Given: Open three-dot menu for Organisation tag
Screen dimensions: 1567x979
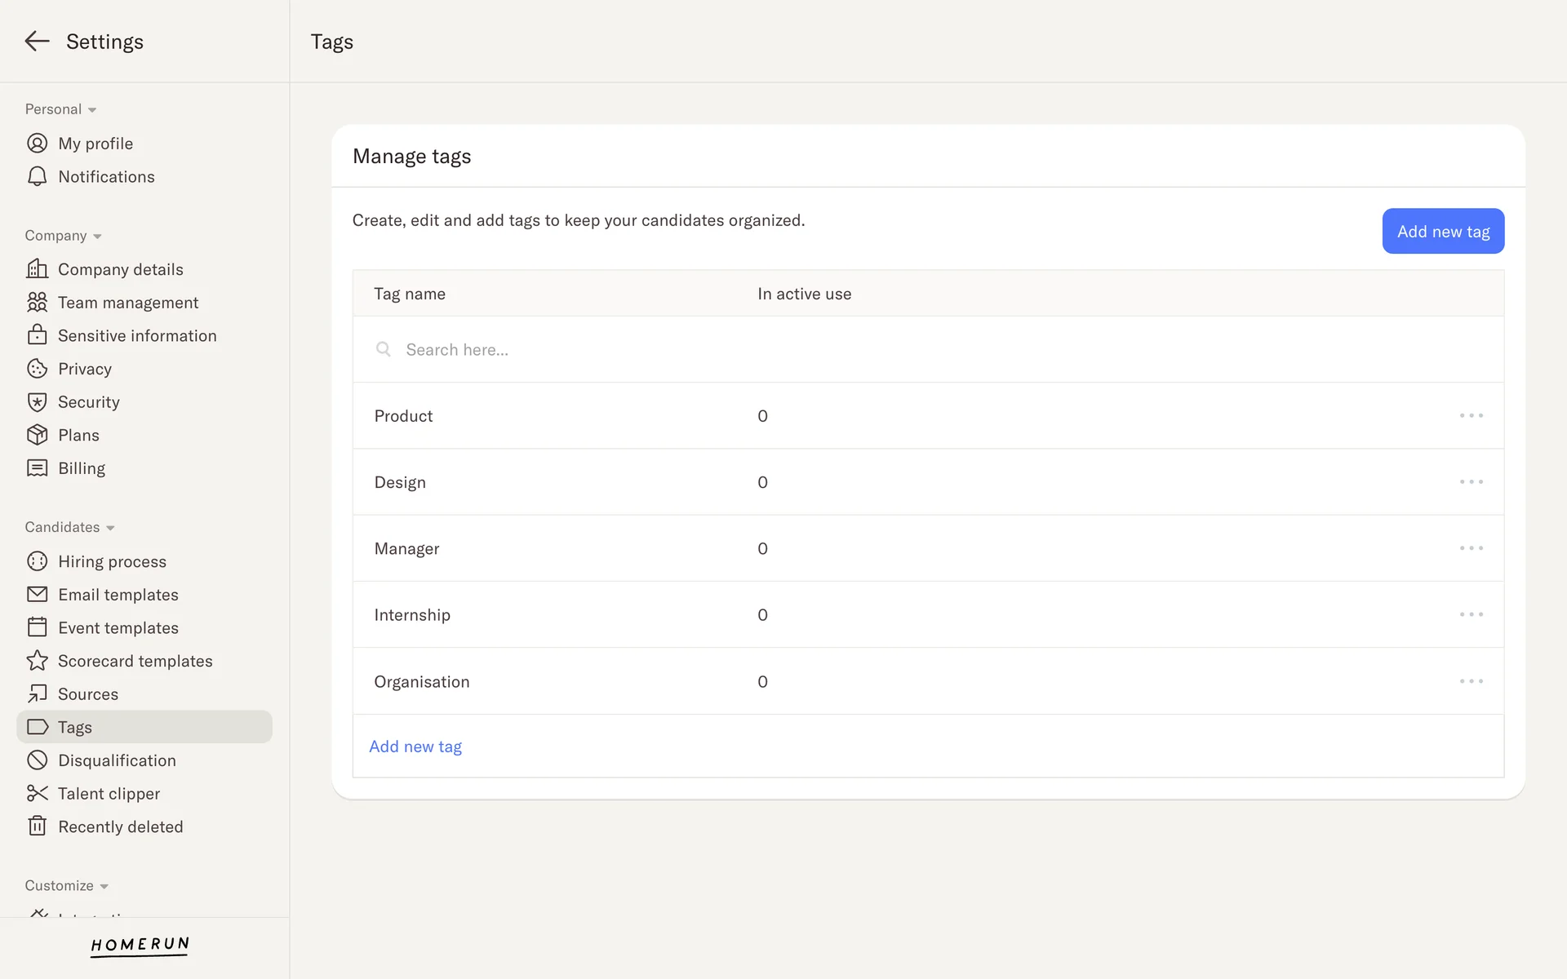Looking at the screenshot, I should coord(1471,681).
